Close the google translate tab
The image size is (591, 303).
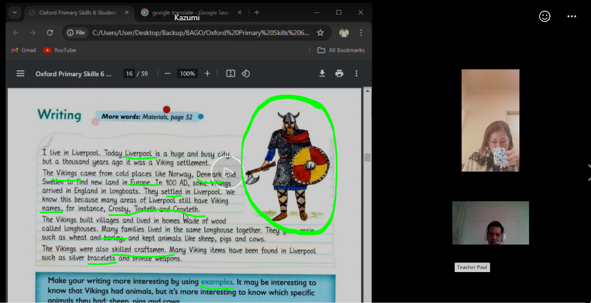click(x=239, y=12)
